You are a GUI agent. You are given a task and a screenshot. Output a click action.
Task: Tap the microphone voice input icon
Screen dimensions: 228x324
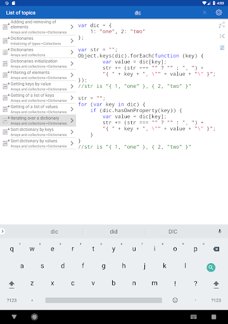point(220,232)
